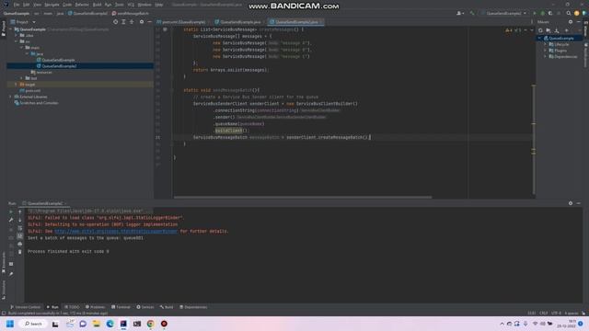Viewport: 589px width, 331px height.
Task: Open Chrome from taskbar
Action: (x=150, y=324)
